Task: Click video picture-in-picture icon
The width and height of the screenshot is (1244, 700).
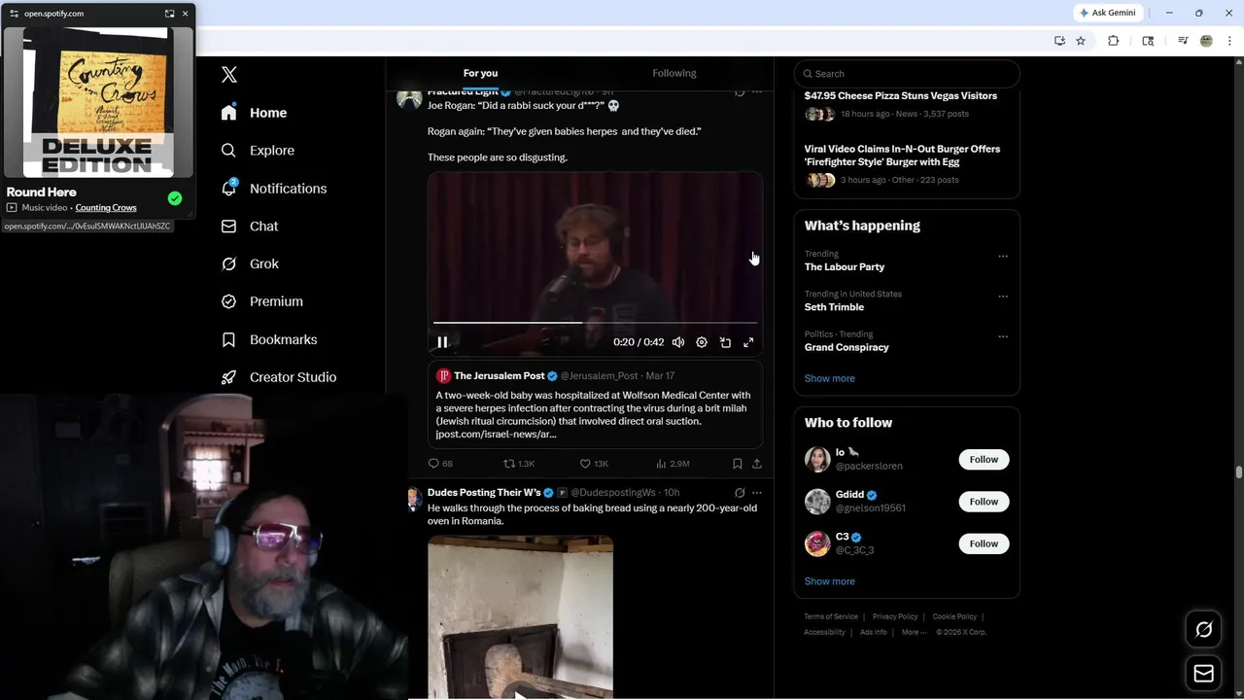Action: [725, 342]
